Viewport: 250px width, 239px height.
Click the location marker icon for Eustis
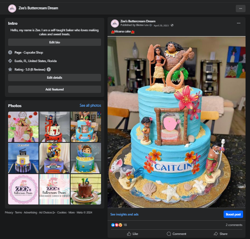pyautogui.click(x=10, y=61)
